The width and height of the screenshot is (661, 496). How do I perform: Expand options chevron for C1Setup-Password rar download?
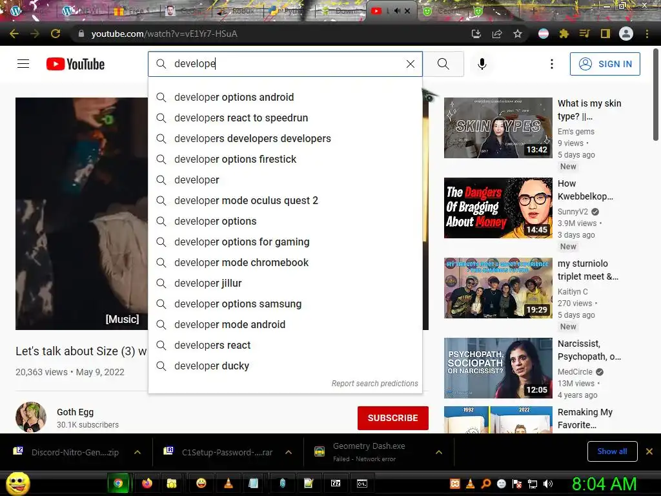point(289,452)
